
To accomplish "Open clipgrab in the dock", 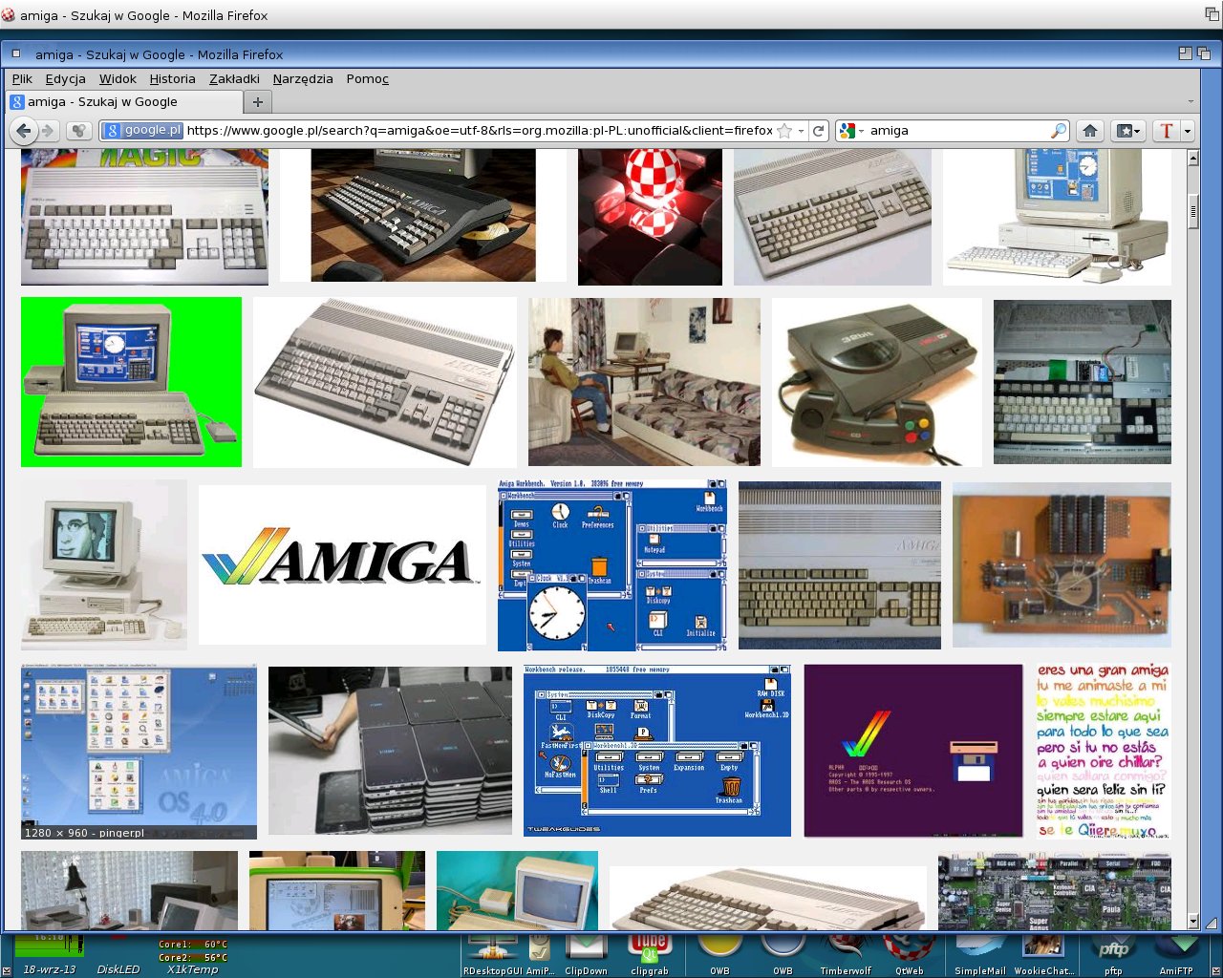I will pos(650,953).
